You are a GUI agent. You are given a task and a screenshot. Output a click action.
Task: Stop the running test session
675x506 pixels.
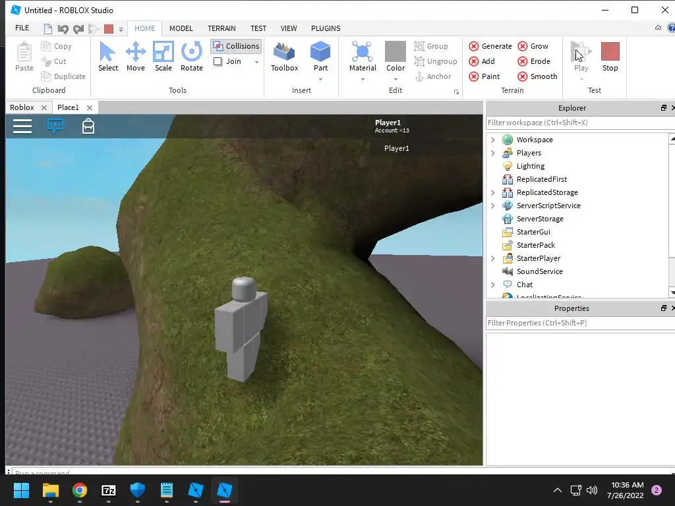[x=610, y=57]
